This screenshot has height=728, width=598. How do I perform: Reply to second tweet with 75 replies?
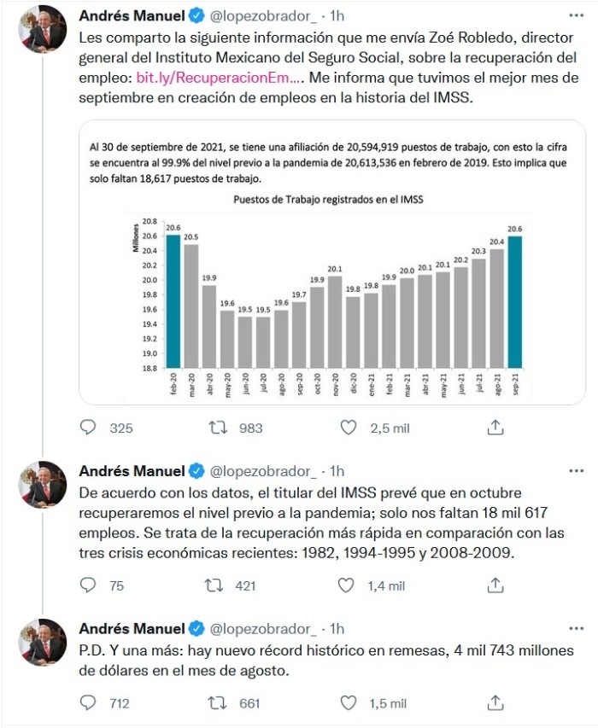[89, 585]
